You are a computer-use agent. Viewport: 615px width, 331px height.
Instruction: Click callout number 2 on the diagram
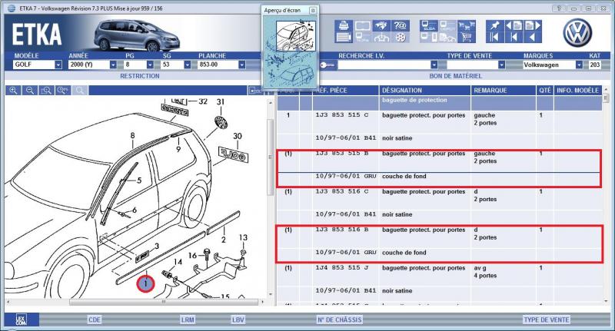tap(223, 240)
